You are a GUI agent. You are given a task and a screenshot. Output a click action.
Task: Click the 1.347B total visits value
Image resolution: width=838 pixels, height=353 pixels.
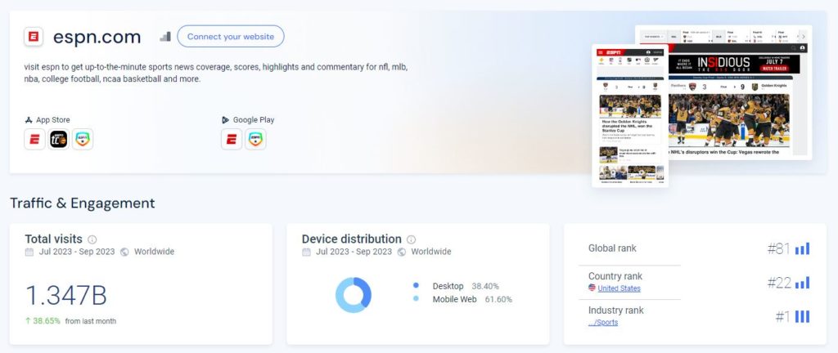(x=66, y=296)
